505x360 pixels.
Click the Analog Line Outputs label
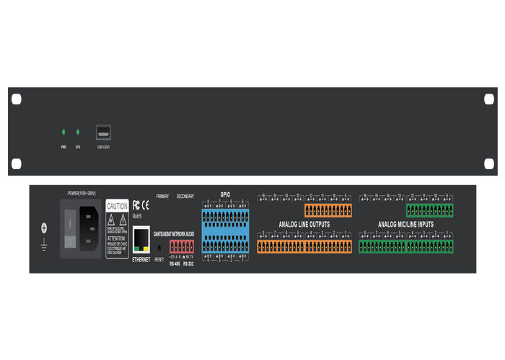[304, 225]
